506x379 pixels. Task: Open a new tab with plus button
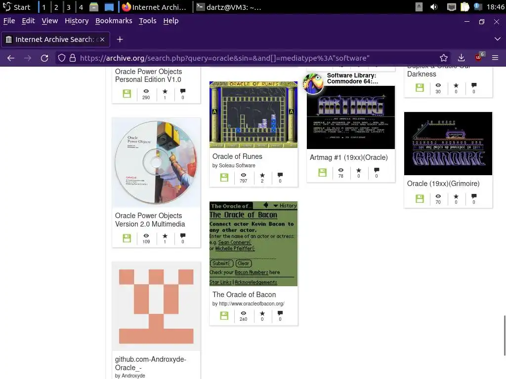tap(120, 39)
